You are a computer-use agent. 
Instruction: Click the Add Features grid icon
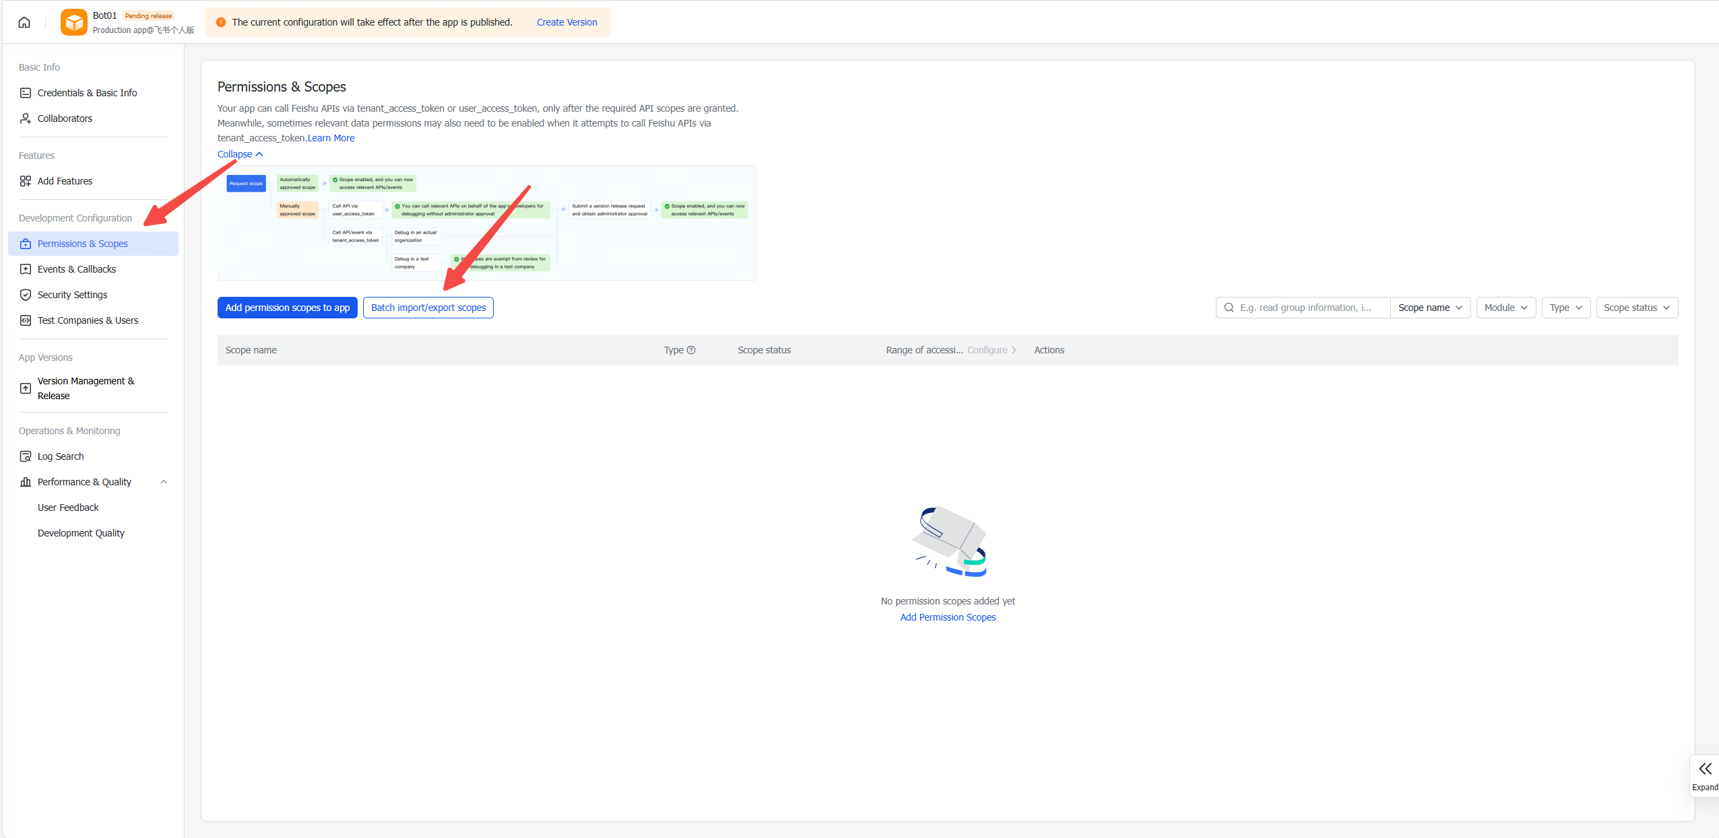click(26, 181)
